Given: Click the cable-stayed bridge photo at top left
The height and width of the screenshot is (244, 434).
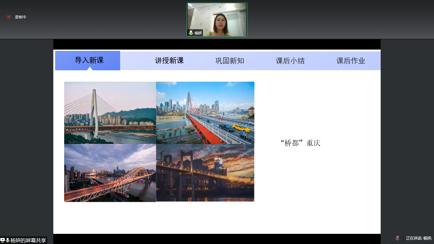Looking at the screenshot, I should click(110, 113).
